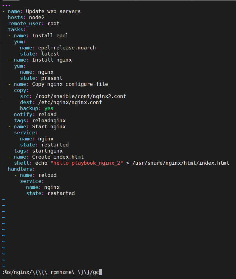
Task: Click the 'notify:' key
Action: coord(24,114)
